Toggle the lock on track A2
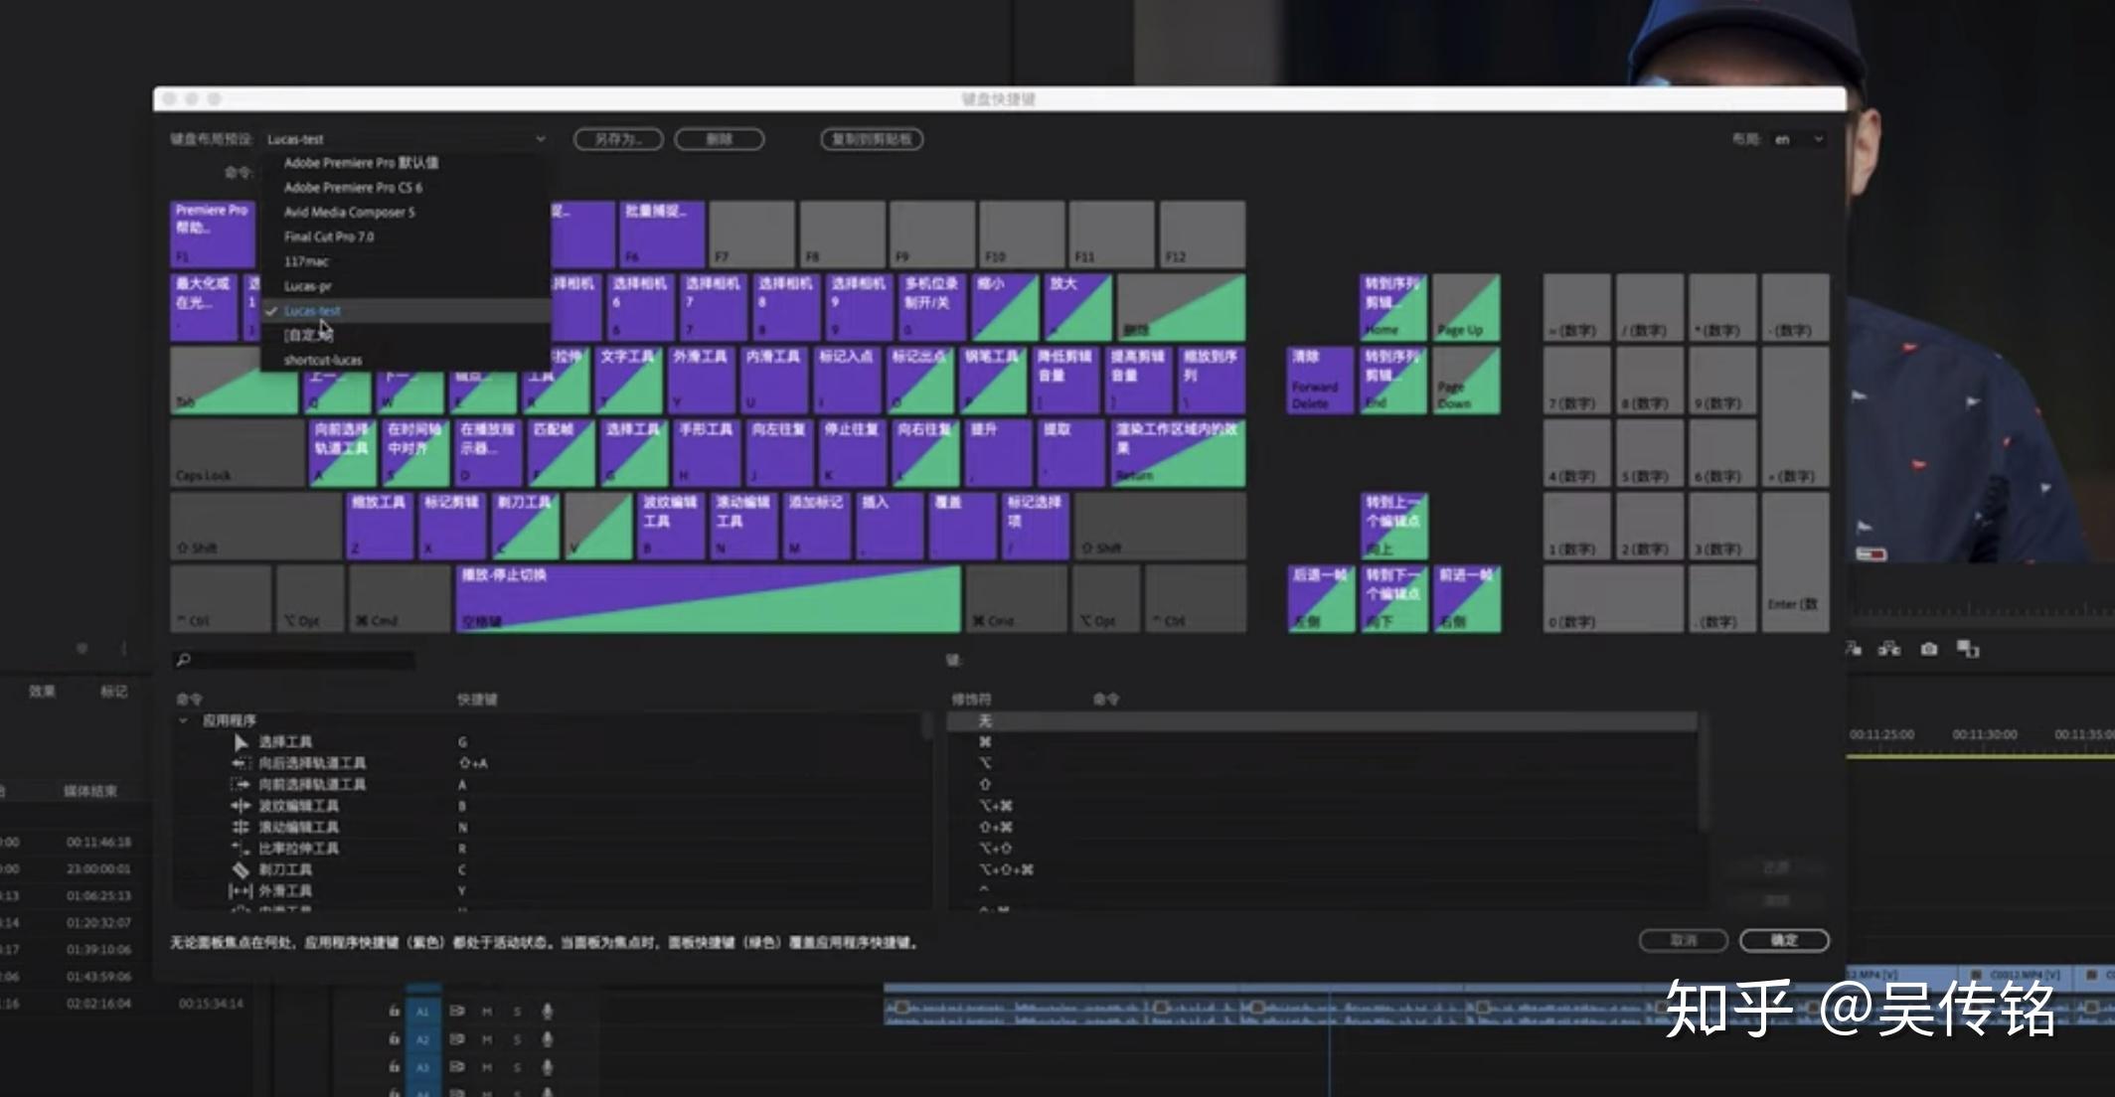The height and width of the screenshot is (1097, 2115). [394, 1039]
